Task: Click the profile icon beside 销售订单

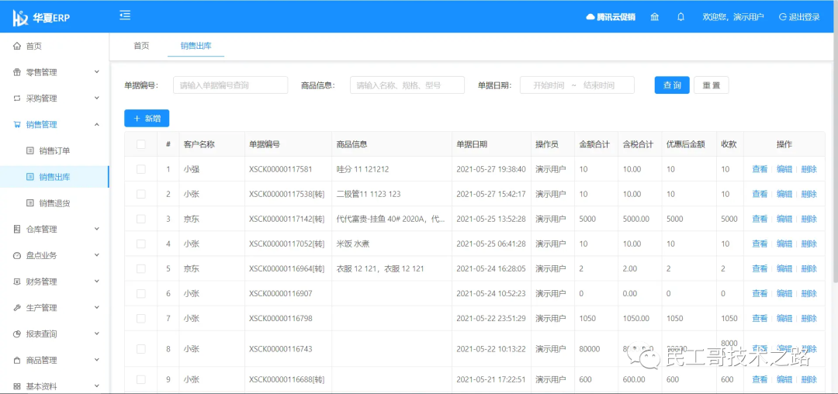Action: (x=30, y=151)
